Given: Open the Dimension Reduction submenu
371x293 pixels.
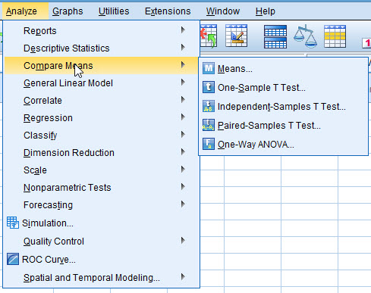Looking at the screenshot, I should click(101, 153).
